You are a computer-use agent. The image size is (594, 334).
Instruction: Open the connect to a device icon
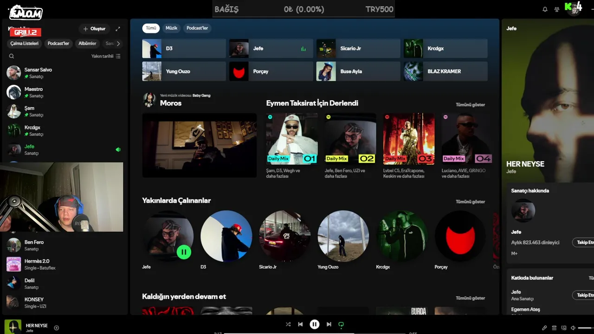(564, 328)
